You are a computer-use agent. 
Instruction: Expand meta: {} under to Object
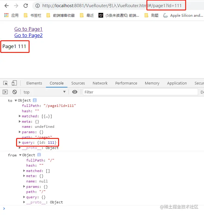point(20,122)
